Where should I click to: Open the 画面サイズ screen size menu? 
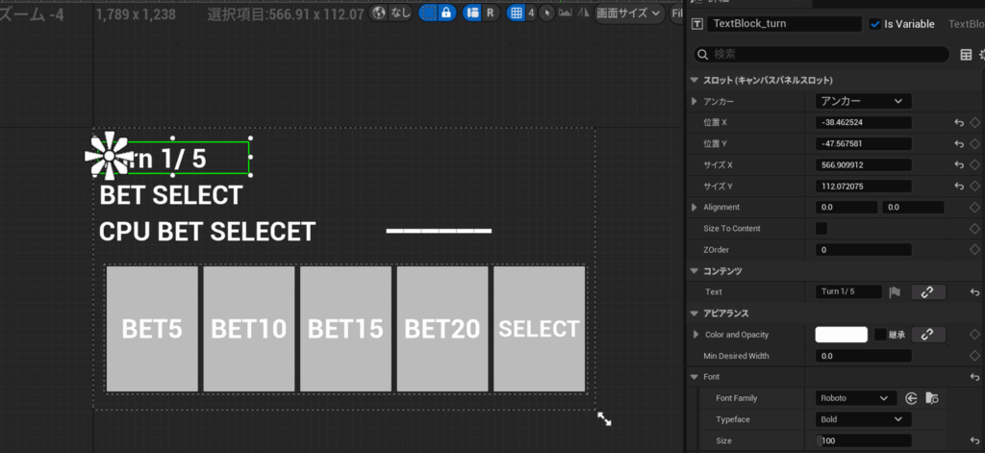(629, 13)
